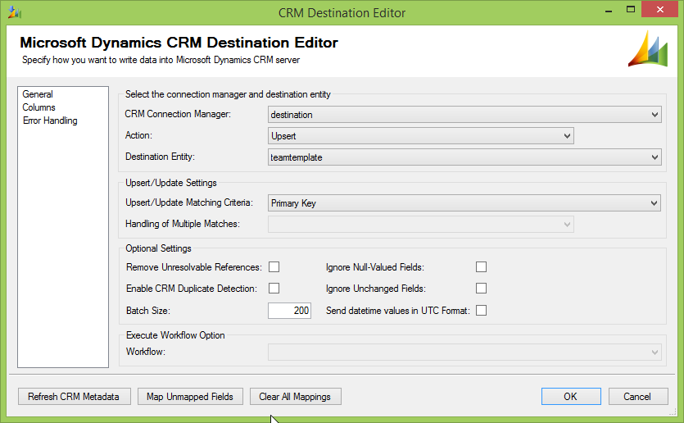This screenshot has height=423, width=684.
Task: Check Ignore Unchanged Fields
Action: pyautogui.click(x=481, y=288)
